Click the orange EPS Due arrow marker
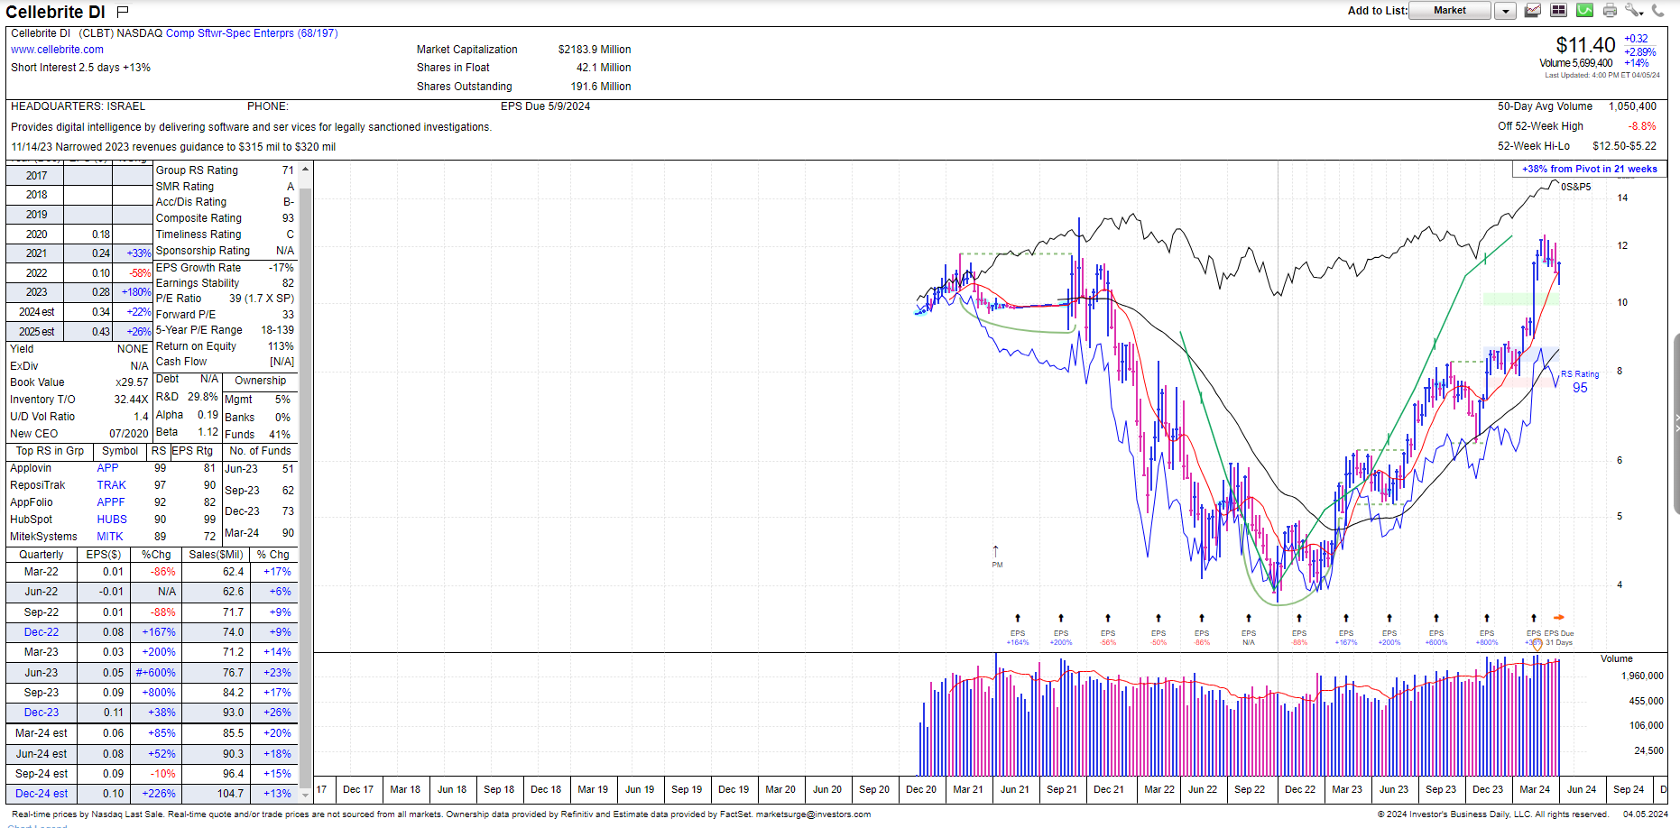 (x=1559, y=618)
